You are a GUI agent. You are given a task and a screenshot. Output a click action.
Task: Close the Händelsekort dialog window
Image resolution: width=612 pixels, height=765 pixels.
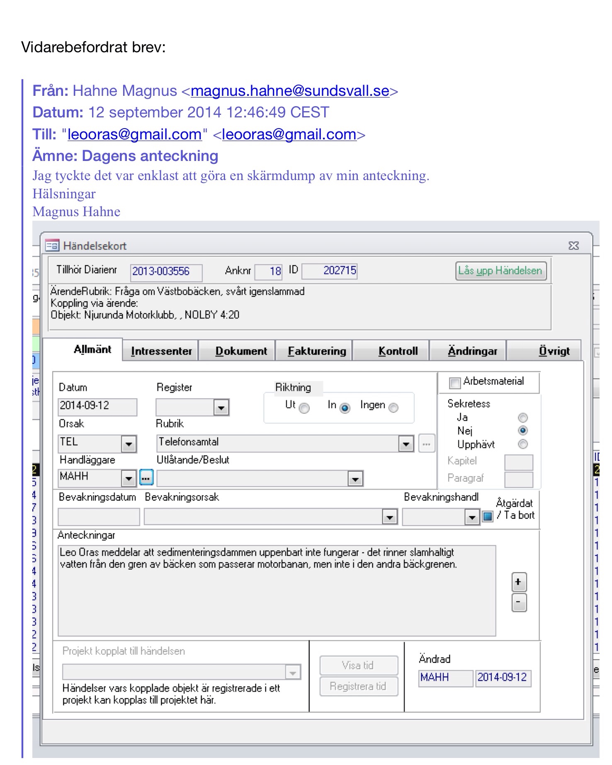click(x=573, y=246)
